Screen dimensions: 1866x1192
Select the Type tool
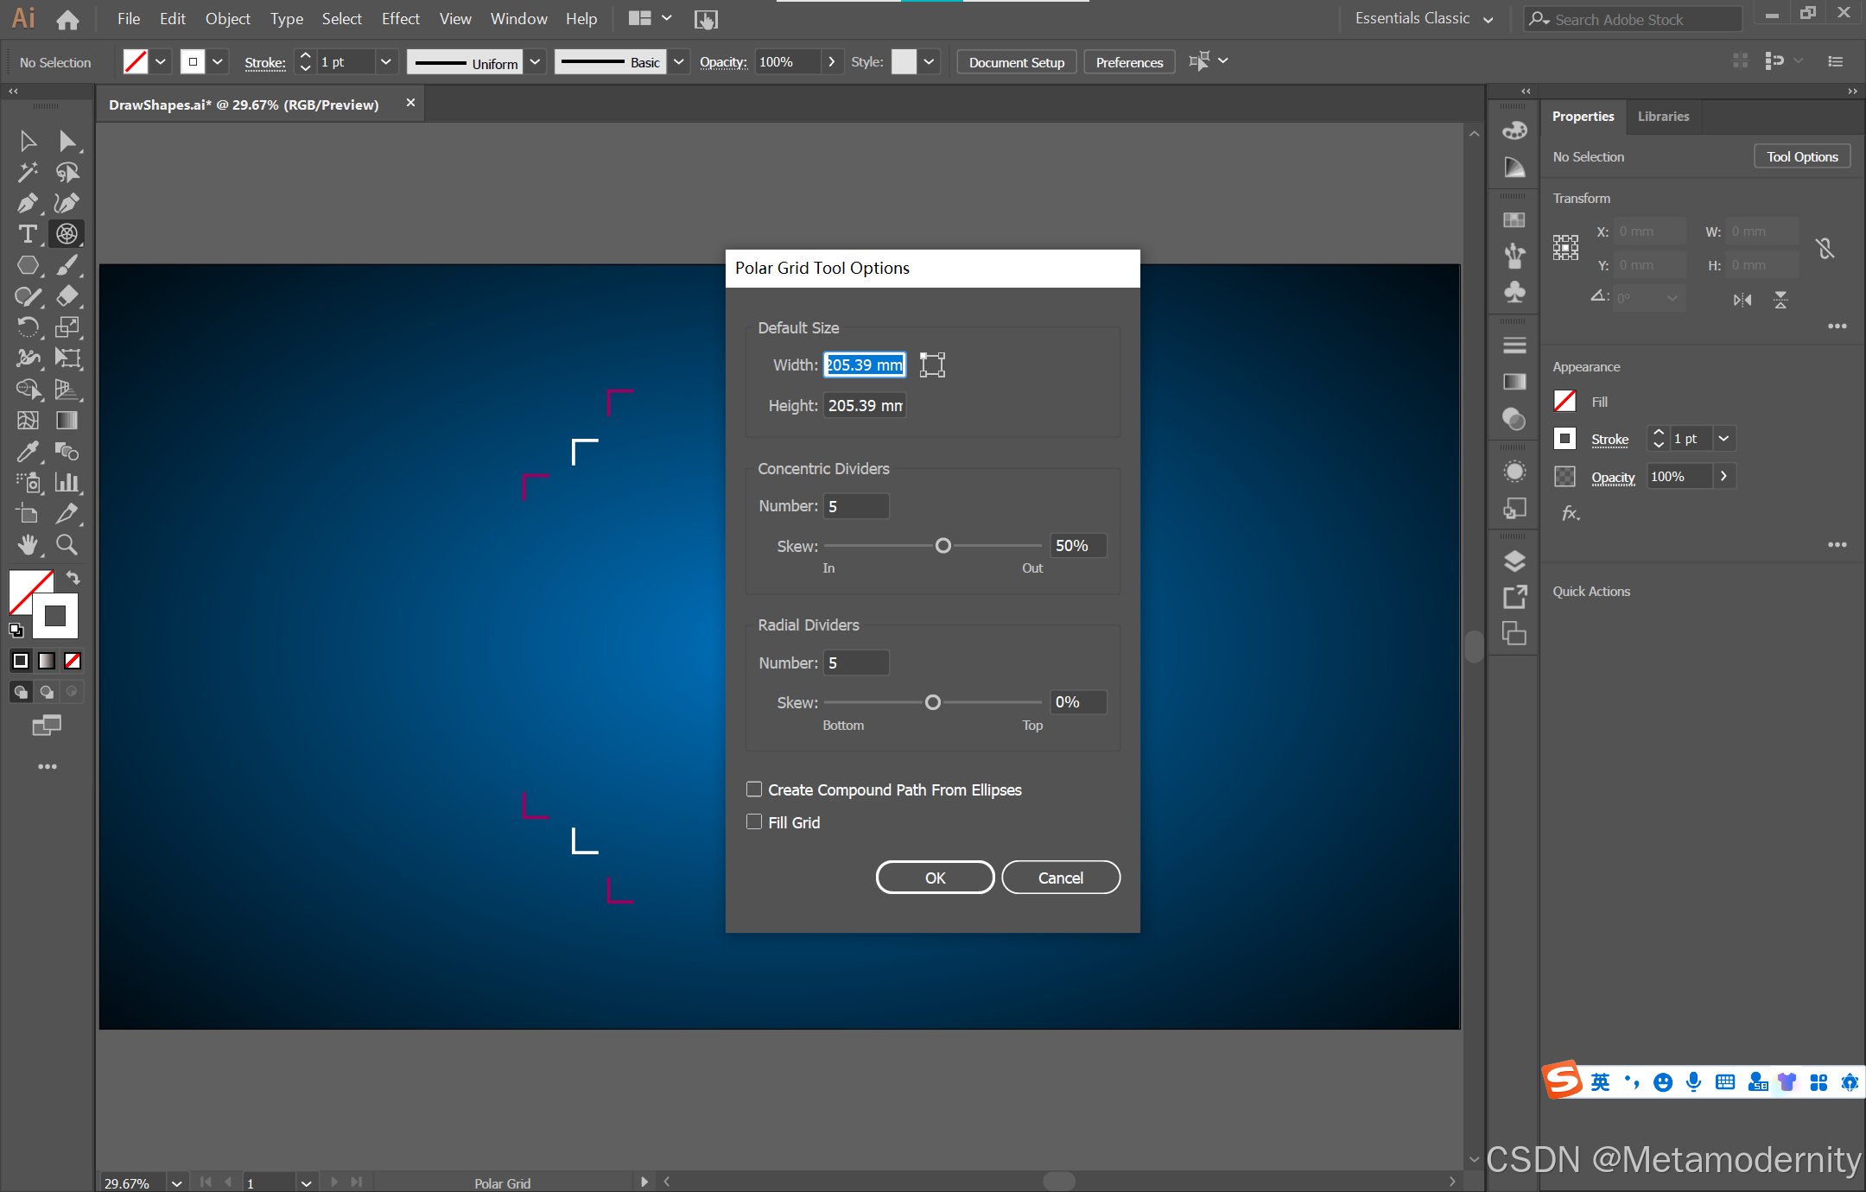[27, 234]
